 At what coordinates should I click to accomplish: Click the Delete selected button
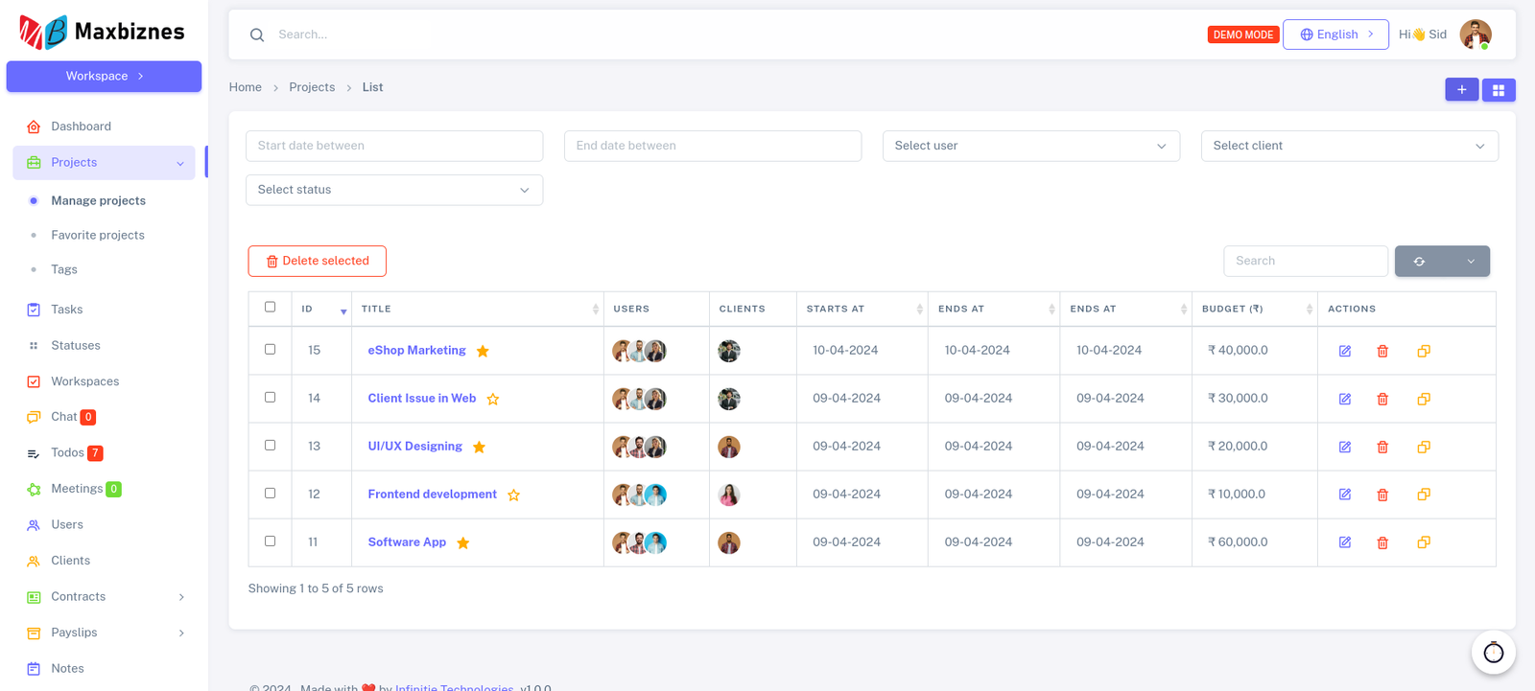[x=317, y=261]
